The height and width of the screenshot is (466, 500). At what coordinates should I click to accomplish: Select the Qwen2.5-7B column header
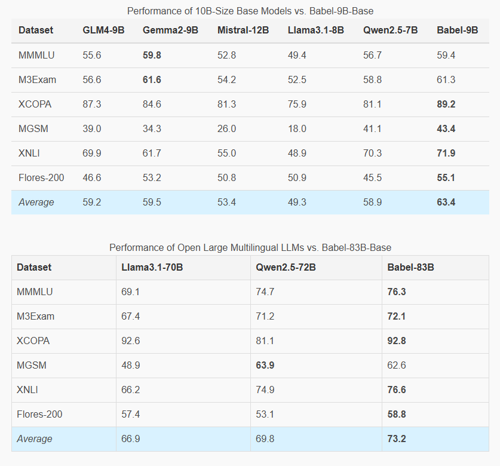click(390, 30)
